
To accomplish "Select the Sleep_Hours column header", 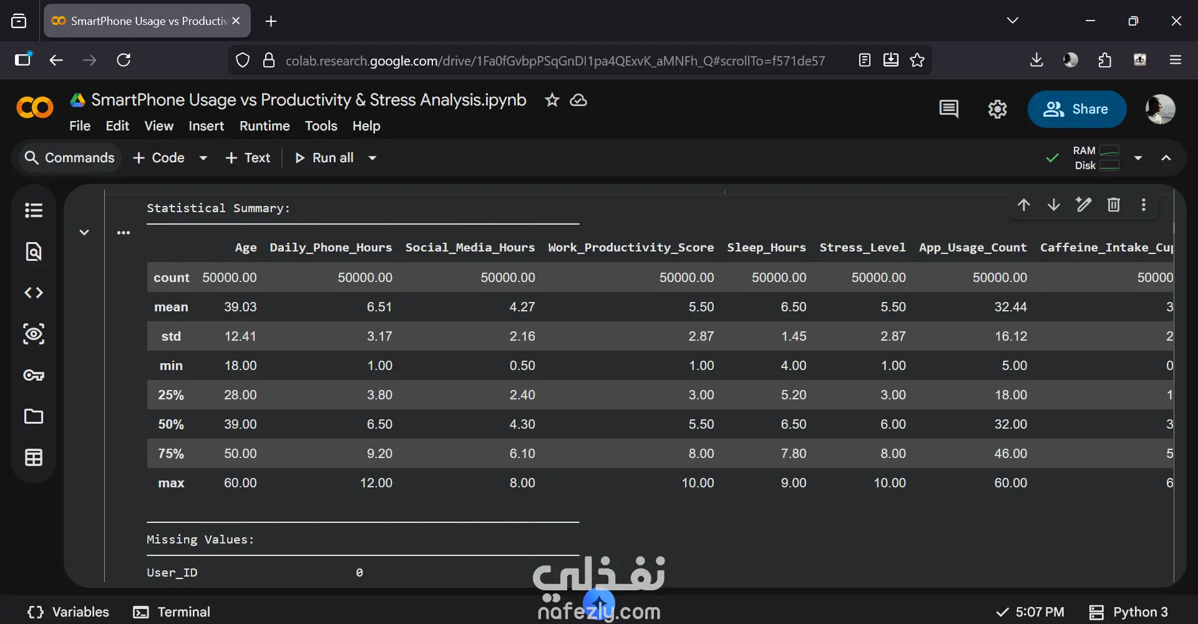I will (766, 248).
